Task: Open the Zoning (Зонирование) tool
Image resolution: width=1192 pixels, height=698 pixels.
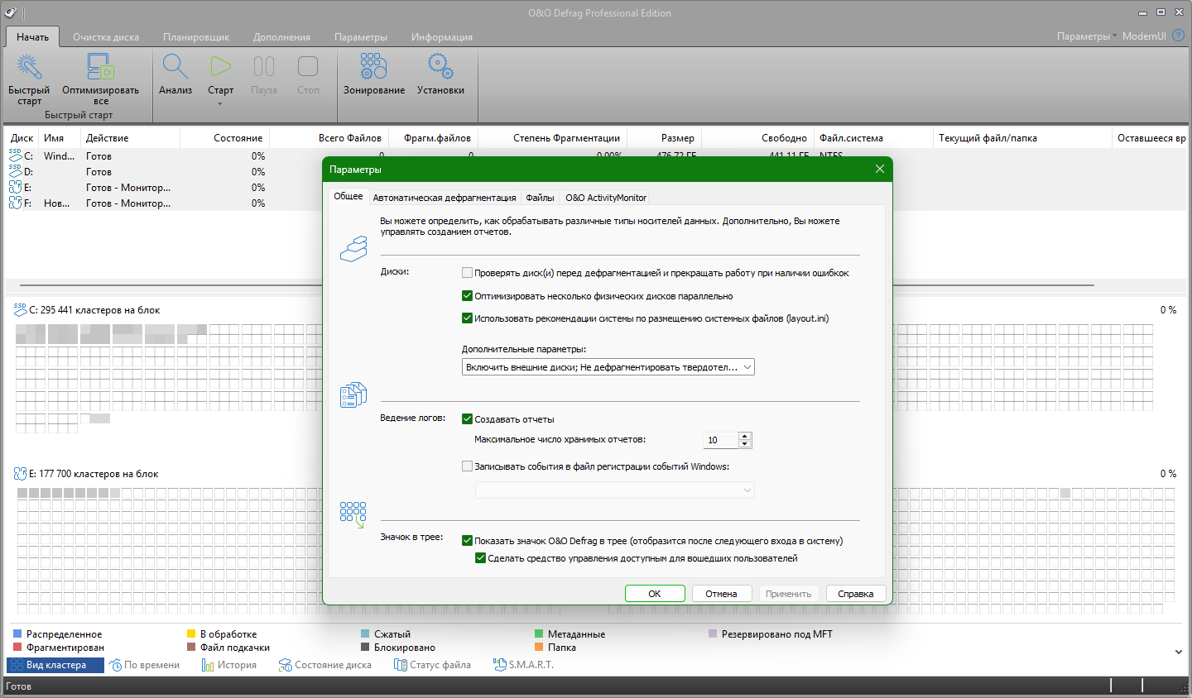Action: (373, 67)
